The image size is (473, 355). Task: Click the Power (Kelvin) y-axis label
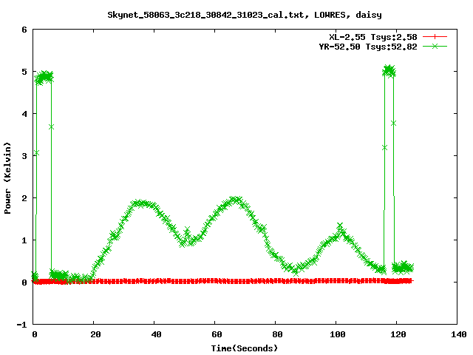tap(7, 178)
